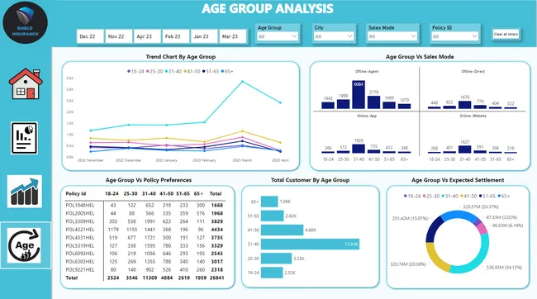This screenshot has width=537, height=299.
Task: Toggle the Apr 23 month slicer
Action: click(147, 36)
